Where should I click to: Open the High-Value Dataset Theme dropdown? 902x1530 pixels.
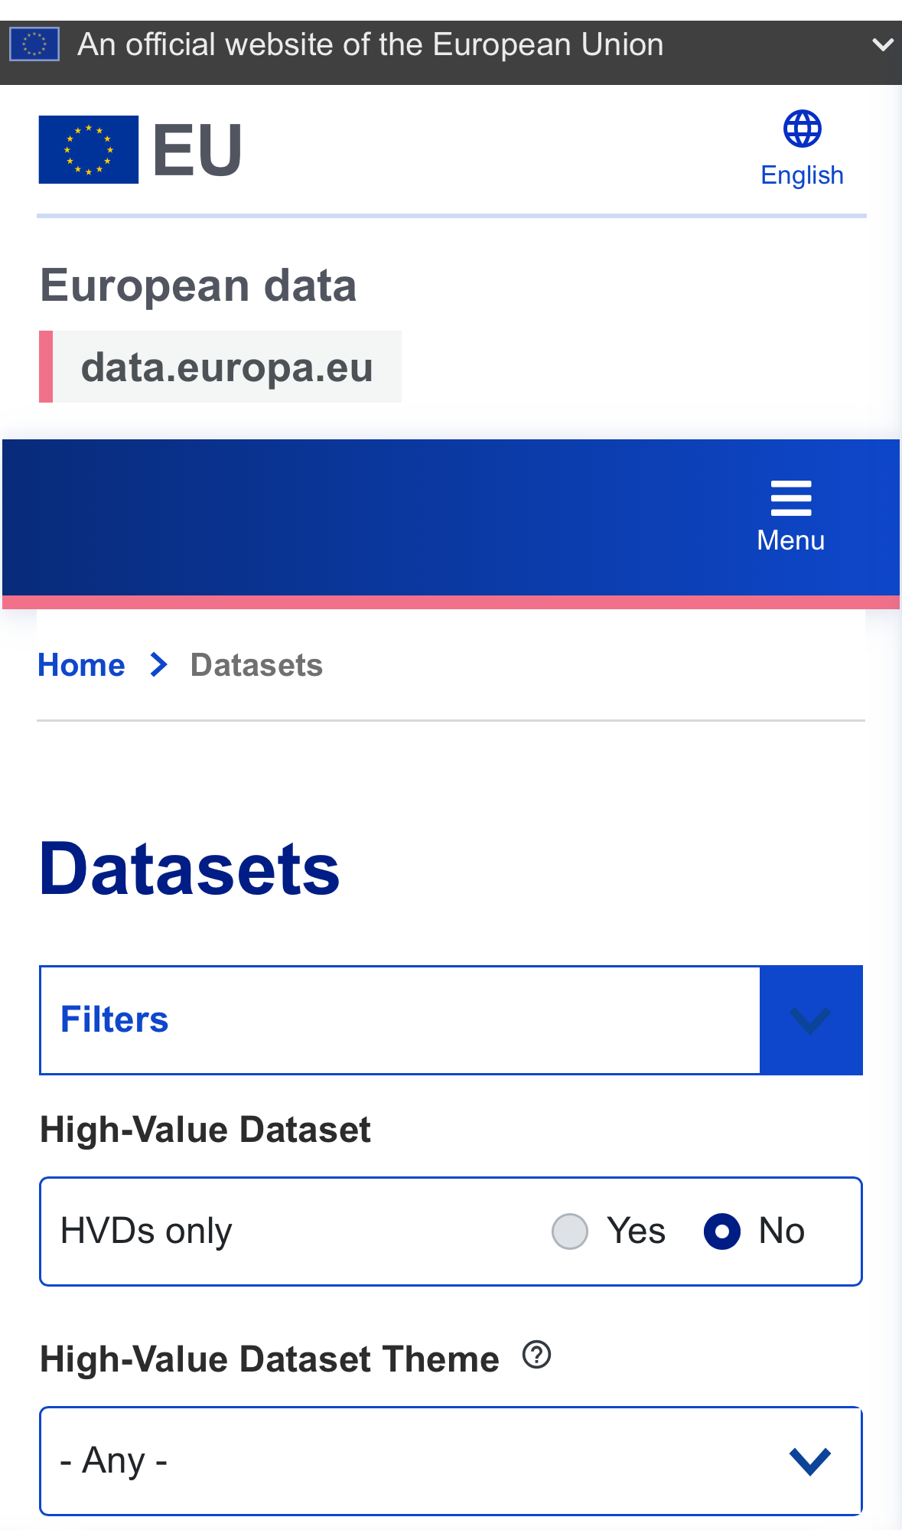(451, 1460)
